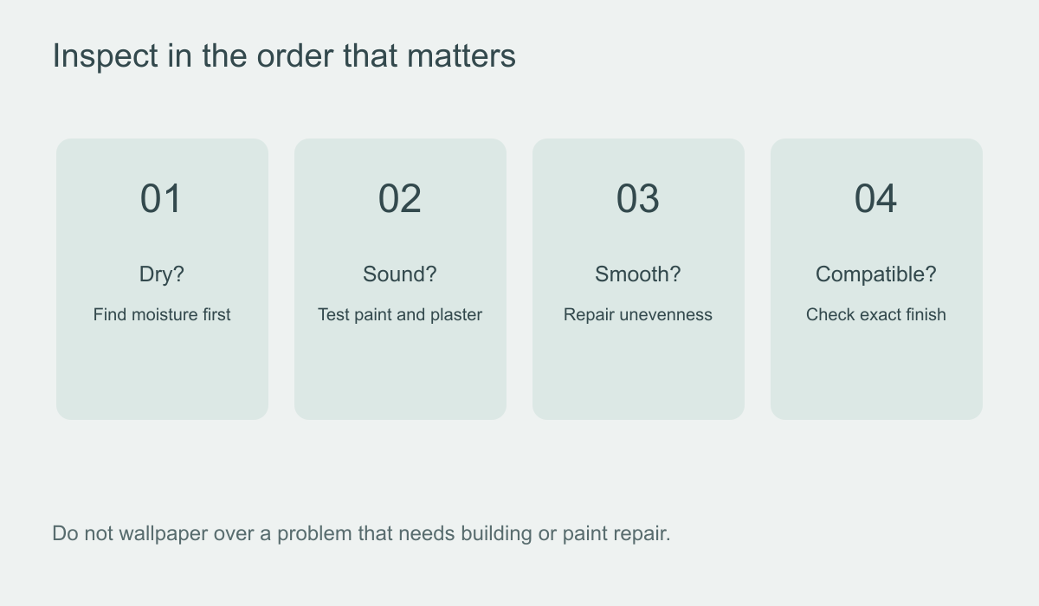
Task: Select the "Compatible?" heading
Action: (876, 274)
